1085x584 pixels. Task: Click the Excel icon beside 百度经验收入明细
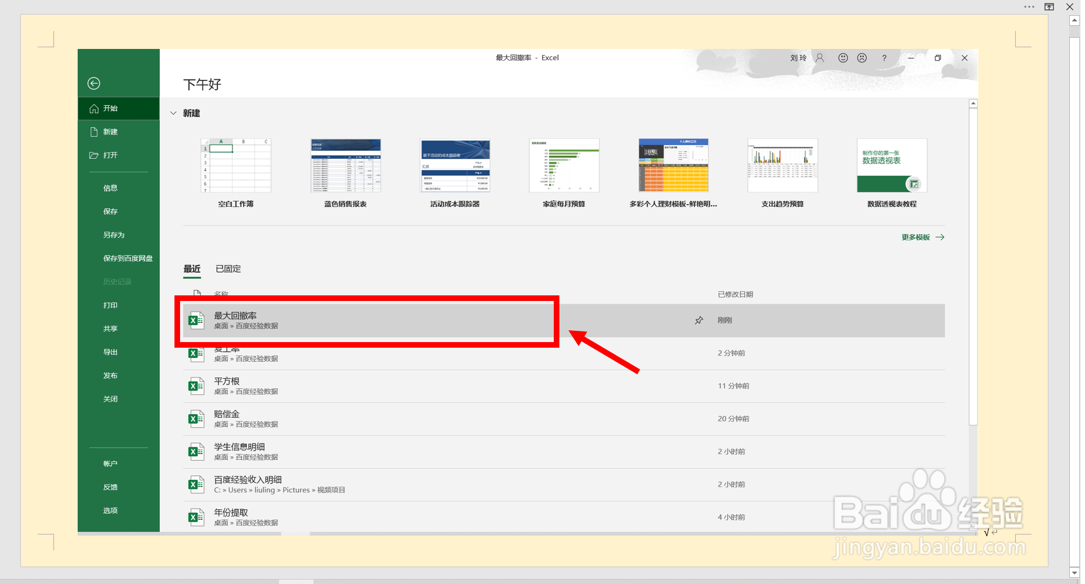(x=196, y=484)
